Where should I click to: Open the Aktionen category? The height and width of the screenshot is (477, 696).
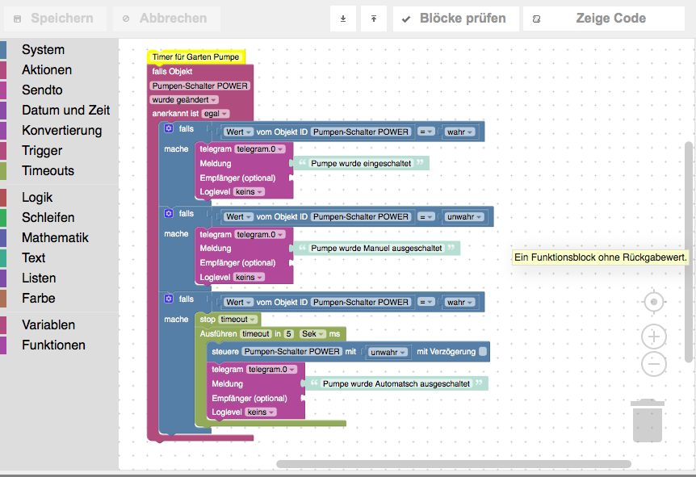pos(47,69)
